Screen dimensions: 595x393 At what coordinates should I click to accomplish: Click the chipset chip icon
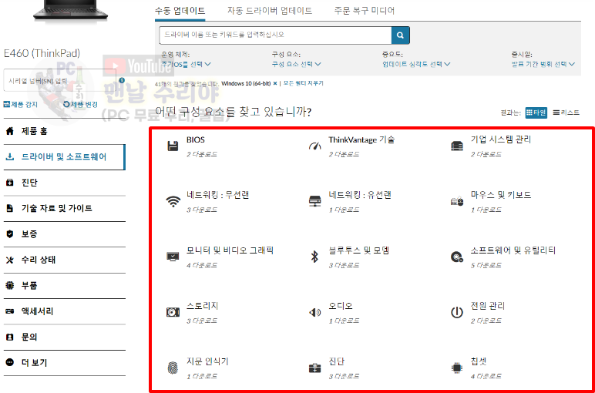[457, 368]
